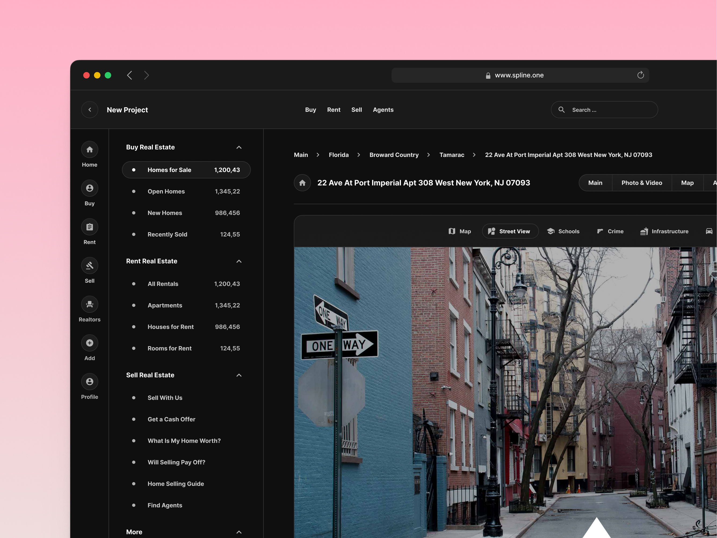The image size is (717, 538).
Task: Select the Sell With Us bullet
Action: 134,397
